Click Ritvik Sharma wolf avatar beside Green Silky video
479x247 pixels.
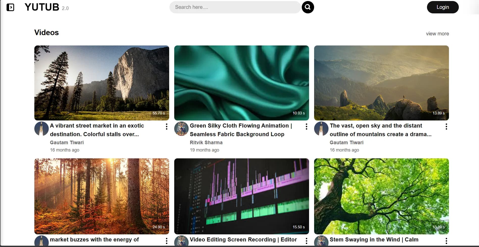(181, 129)
